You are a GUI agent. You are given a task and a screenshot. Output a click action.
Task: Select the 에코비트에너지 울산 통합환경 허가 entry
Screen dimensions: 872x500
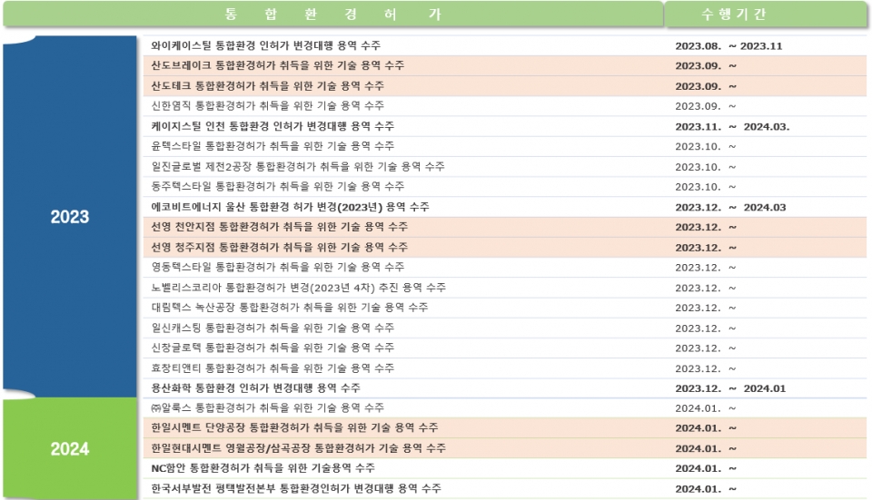coord(291,207)
